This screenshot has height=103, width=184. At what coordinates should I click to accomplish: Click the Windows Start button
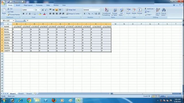4,100
